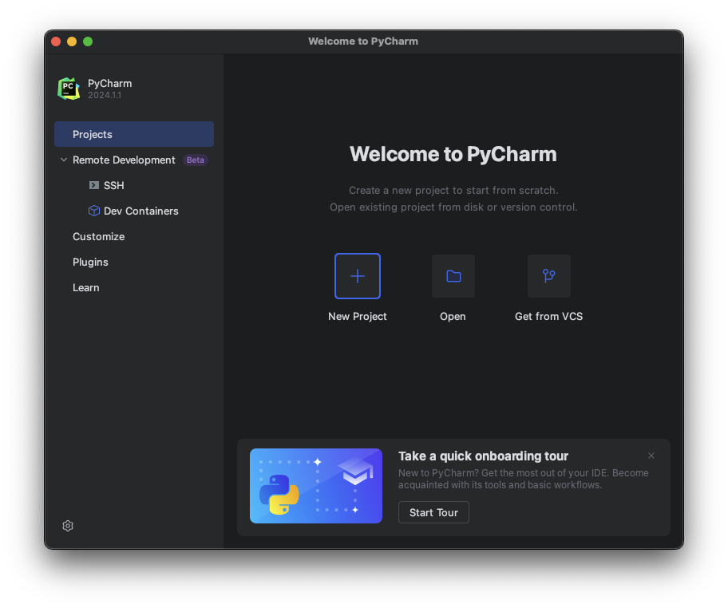Click the Open label text

pyautogui.click(x=453, y=316)
